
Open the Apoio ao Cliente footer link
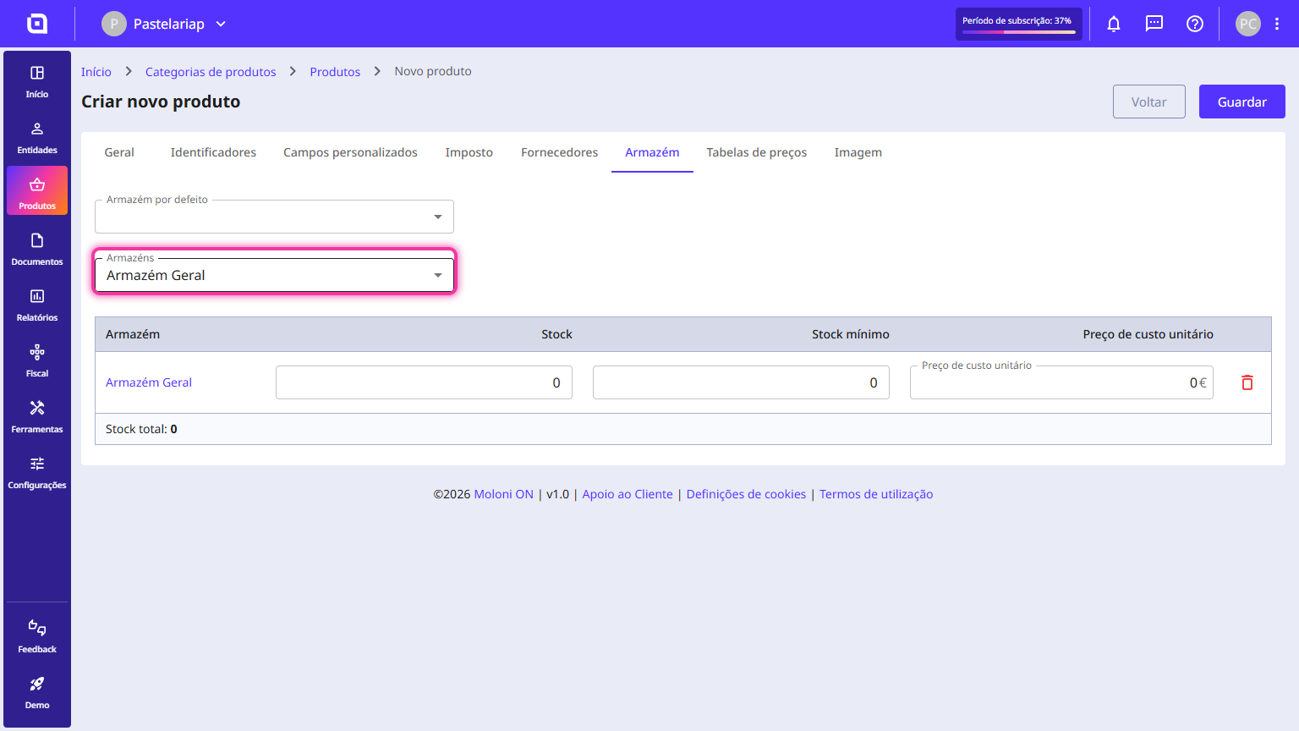628,494
